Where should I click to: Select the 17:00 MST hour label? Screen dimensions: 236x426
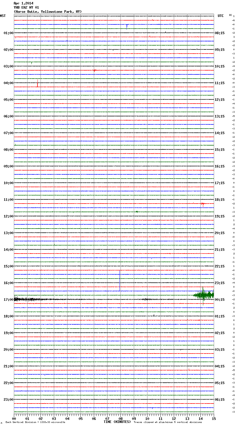click(x=8, y=299)
